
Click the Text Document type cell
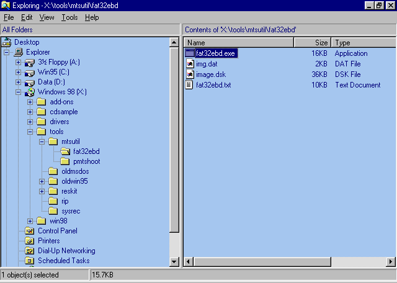tap(357, 85)
